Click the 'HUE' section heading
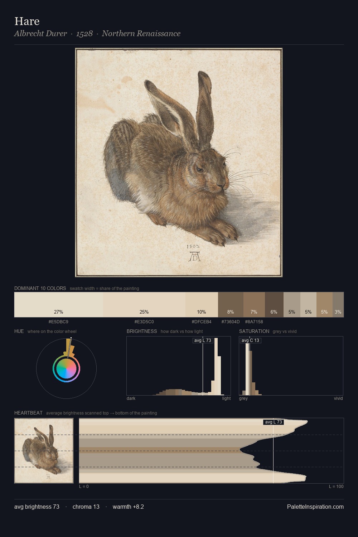Viewport: 358px width, 537px height. 19,331
